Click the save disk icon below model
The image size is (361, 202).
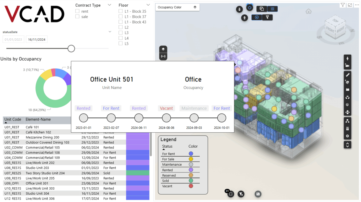[258, 194]
